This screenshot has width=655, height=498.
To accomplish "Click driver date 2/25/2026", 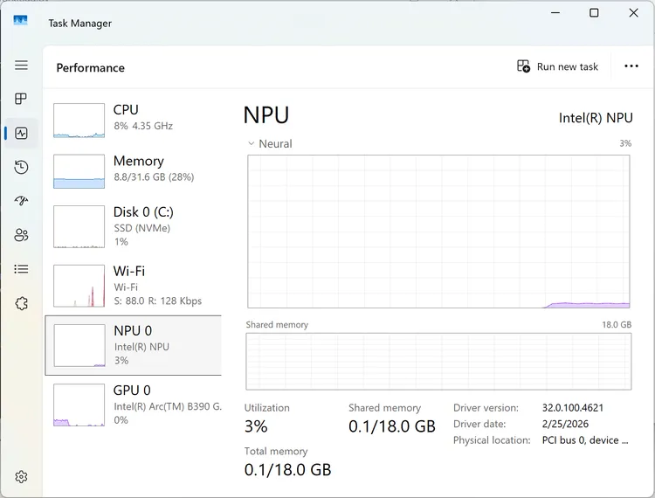I will (x=565, y=424).
